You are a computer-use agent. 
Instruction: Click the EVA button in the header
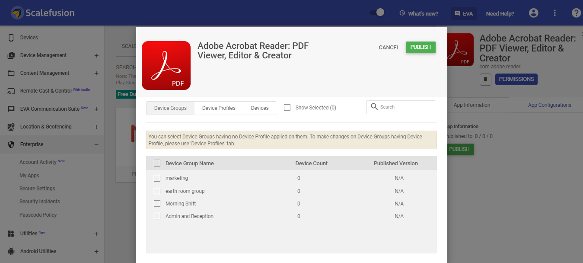(x=463, y=13)
